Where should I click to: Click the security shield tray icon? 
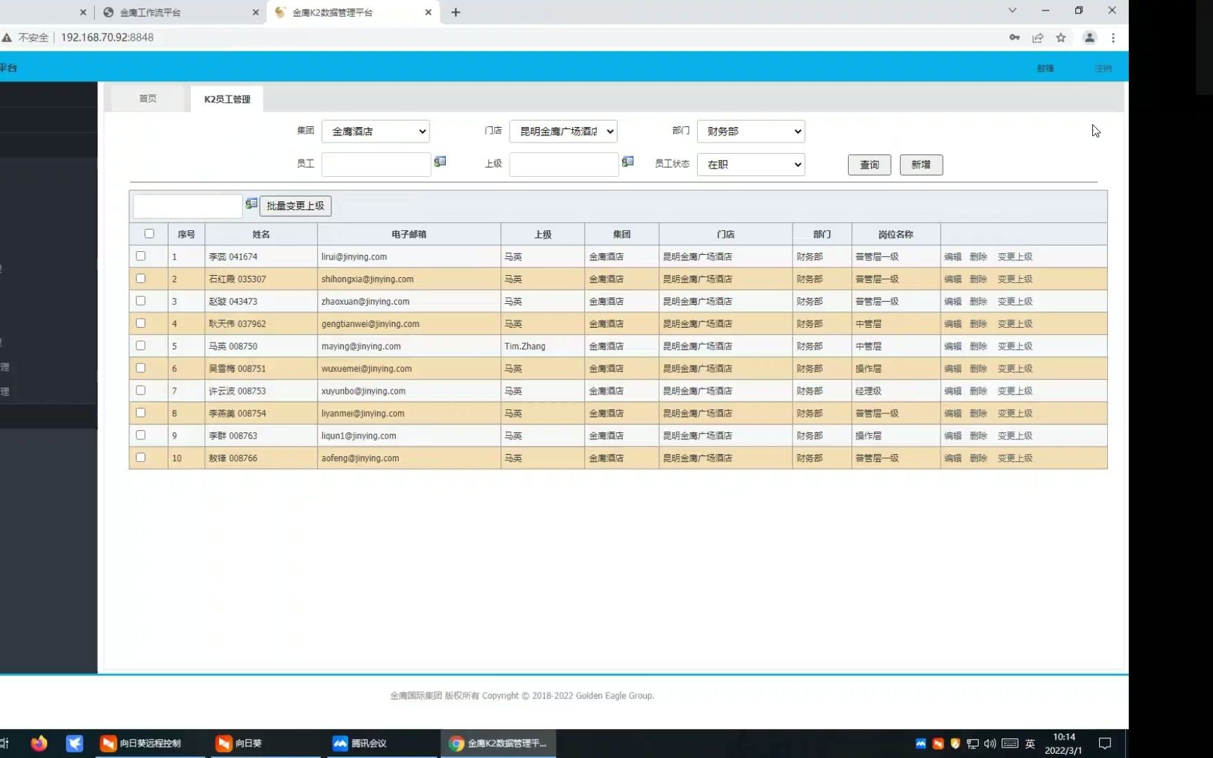(x=955, y=743)
